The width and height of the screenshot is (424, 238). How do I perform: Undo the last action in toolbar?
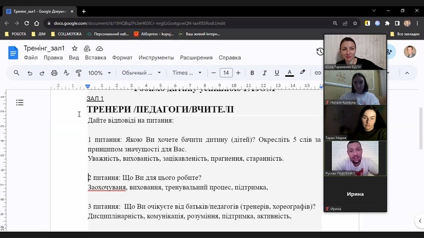pos(30,73)
